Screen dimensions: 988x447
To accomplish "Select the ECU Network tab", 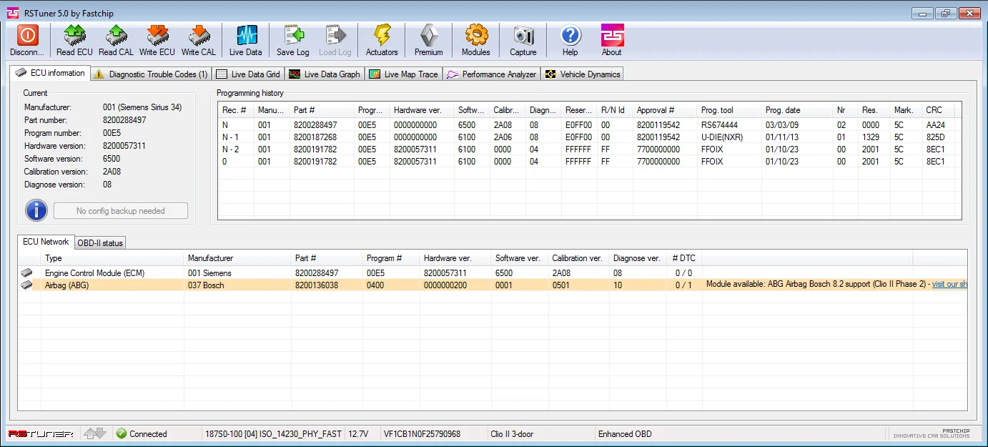I will (x=46, y=242).
